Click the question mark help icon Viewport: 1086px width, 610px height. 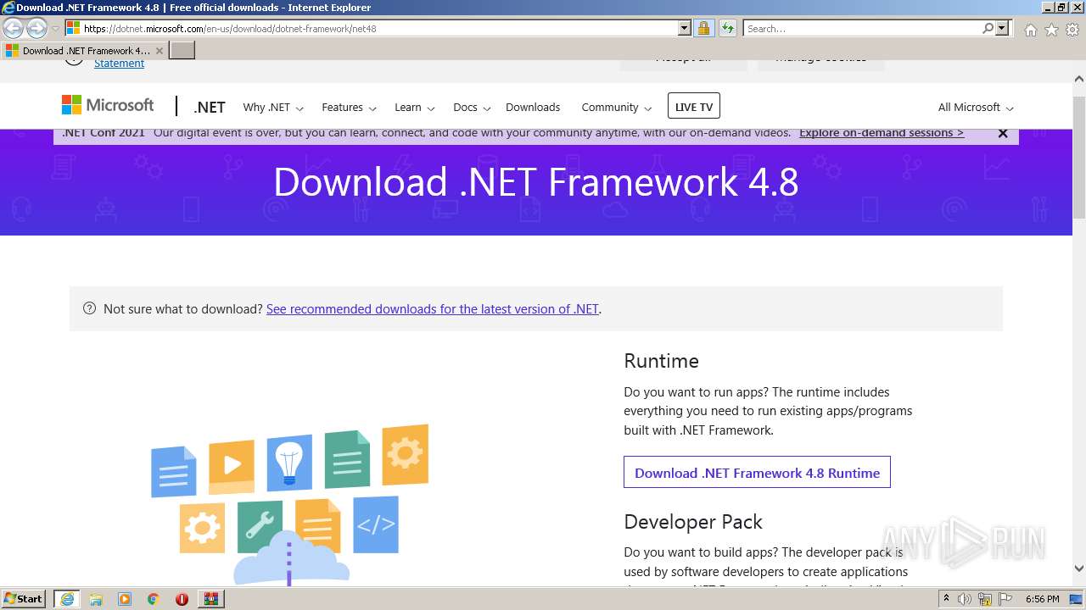coord(90,308)
